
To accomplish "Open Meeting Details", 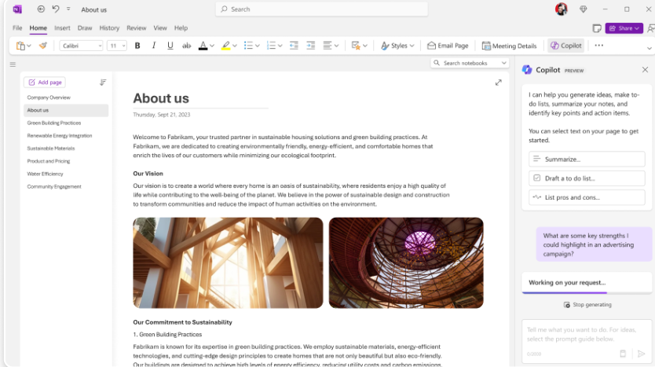I will tap(509, 46).
